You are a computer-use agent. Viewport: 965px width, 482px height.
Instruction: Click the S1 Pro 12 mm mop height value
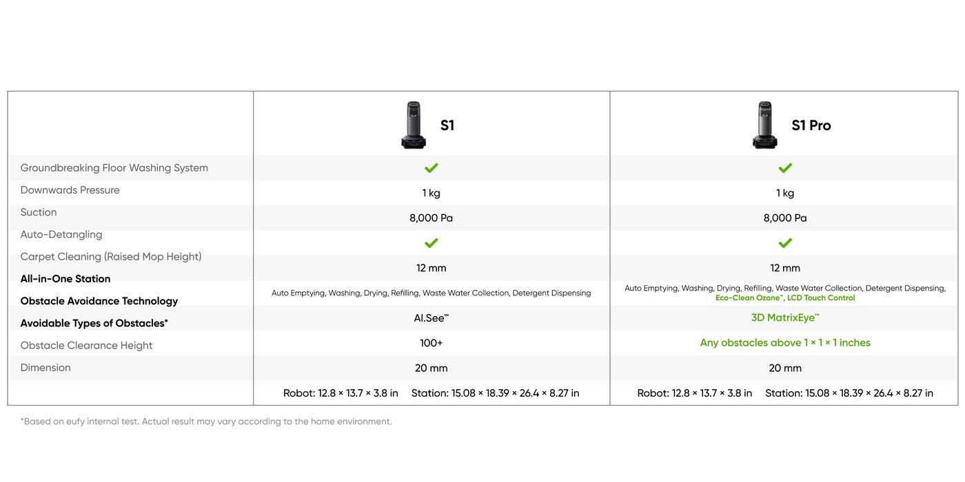click(x=785, y=268)
